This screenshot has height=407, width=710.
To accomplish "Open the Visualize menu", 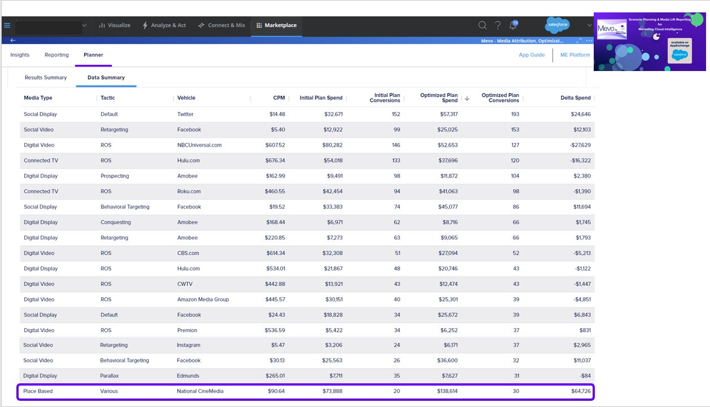I will click(x=114, y=25).
